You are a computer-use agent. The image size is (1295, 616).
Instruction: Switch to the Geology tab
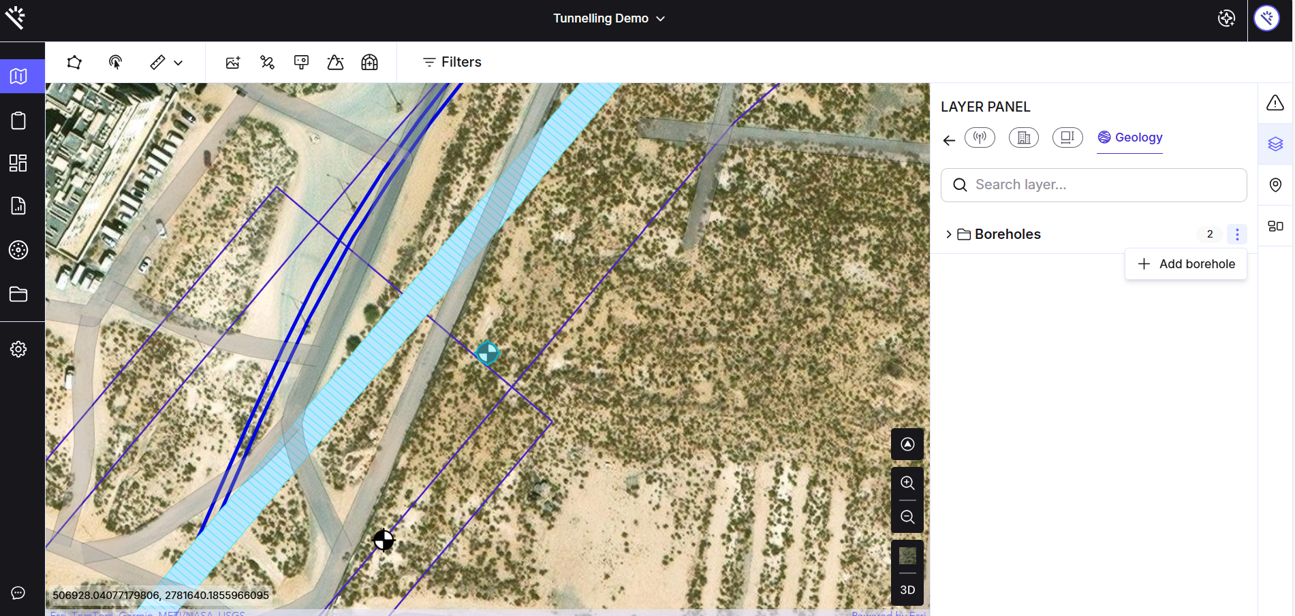[1129, 137]
